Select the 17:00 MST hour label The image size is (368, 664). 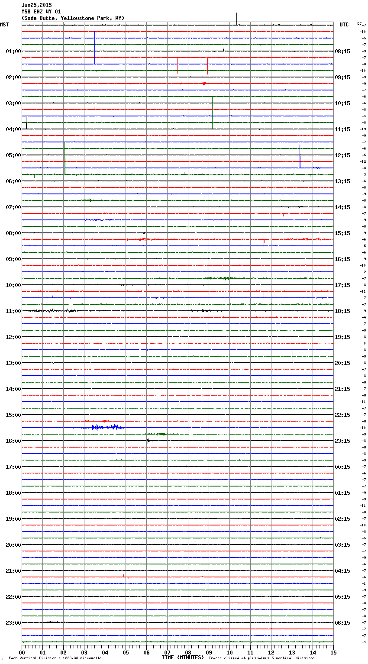pos(13,467)
